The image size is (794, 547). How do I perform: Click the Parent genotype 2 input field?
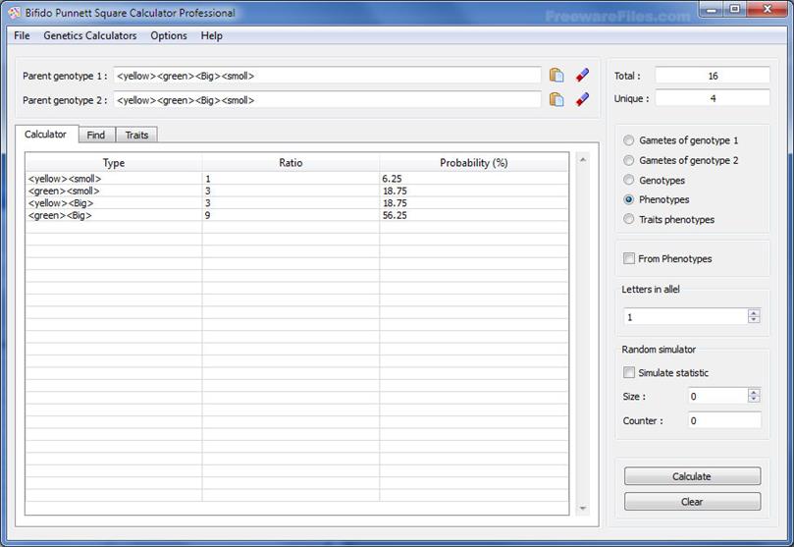327,100
